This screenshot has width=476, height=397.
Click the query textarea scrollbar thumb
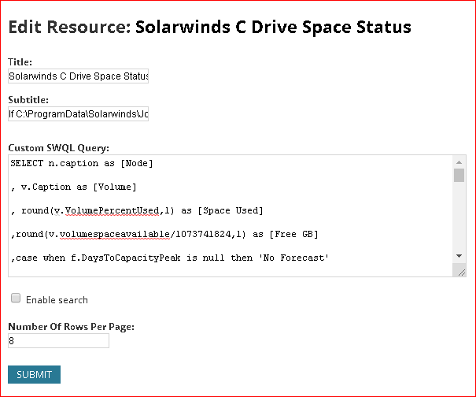pos(459,176)
